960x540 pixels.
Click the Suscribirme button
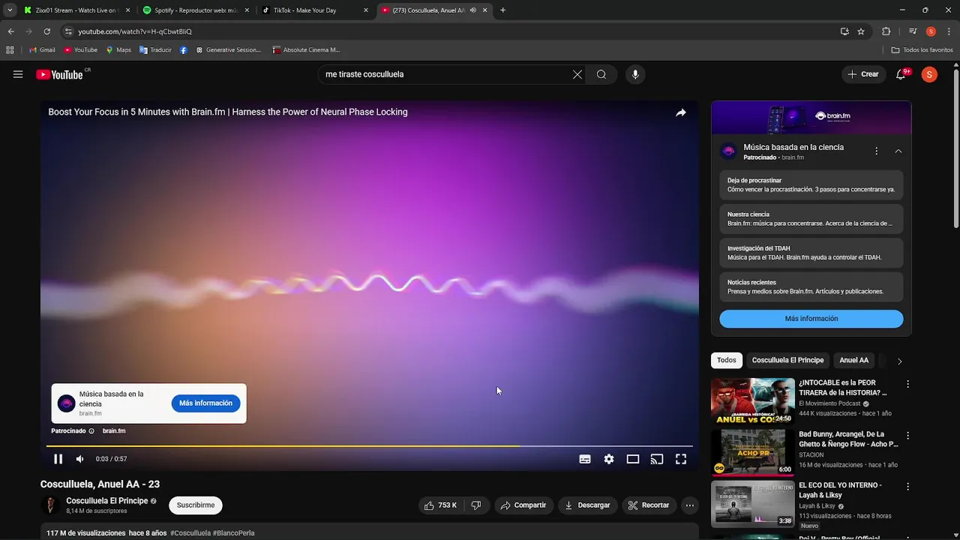pos(196,505)
